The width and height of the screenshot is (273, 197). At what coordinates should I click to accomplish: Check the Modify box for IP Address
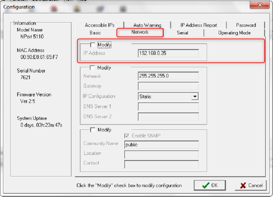[92, 45]
